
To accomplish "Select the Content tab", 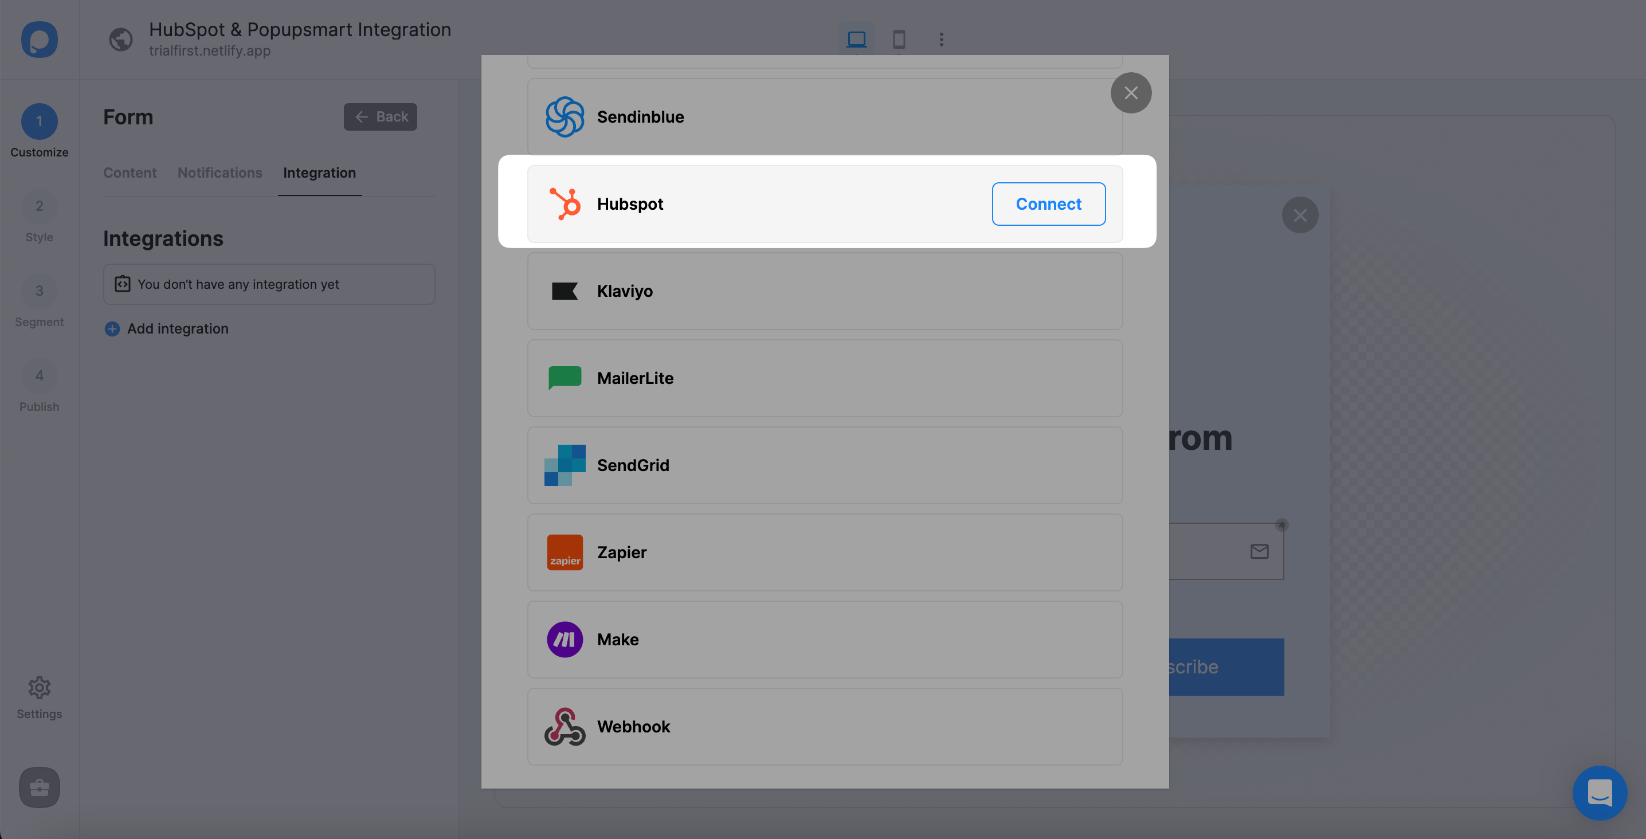I will pos(130,172).
